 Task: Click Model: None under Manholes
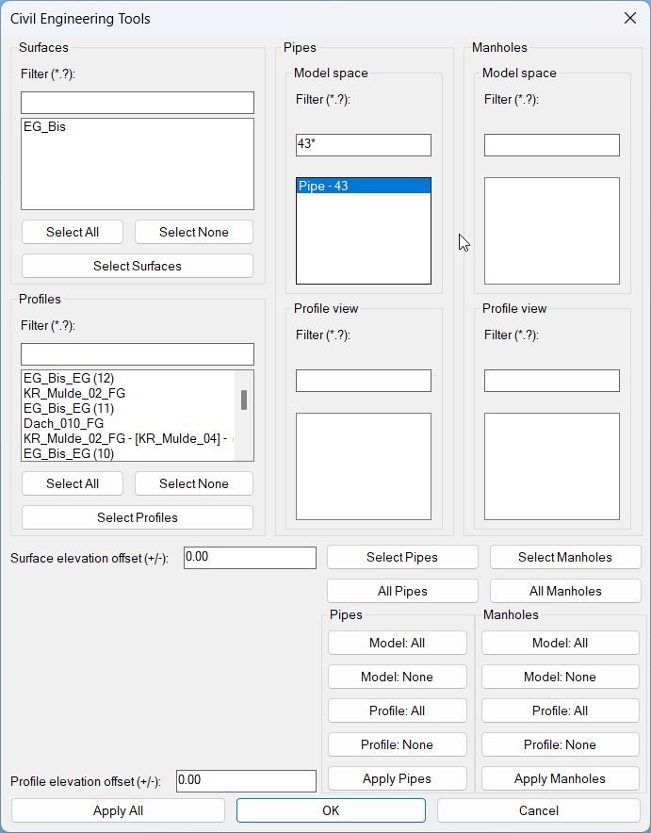(561, 677)
